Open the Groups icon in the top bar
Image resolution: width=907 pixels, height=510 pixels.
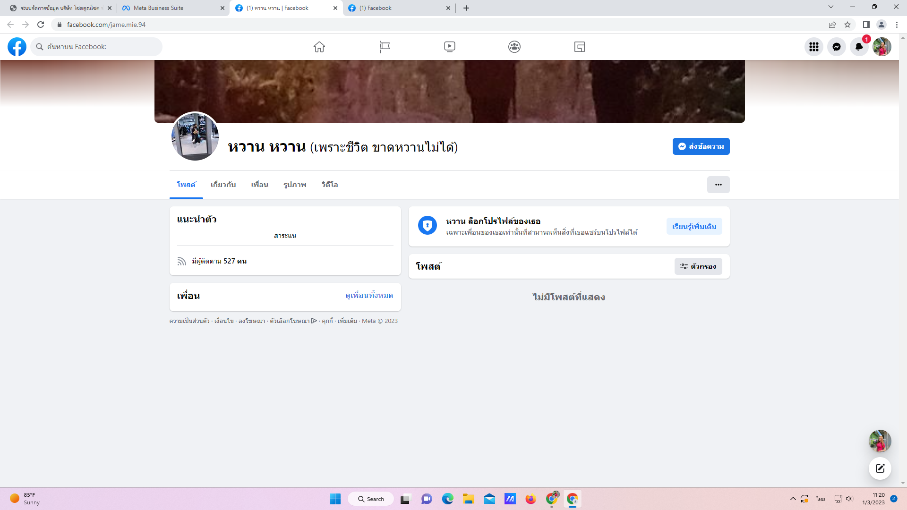tap(514, 47)
